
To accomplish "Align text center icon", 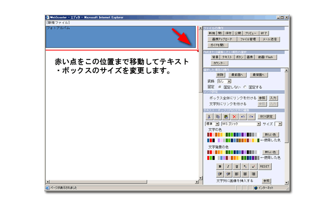I will 245,174.
